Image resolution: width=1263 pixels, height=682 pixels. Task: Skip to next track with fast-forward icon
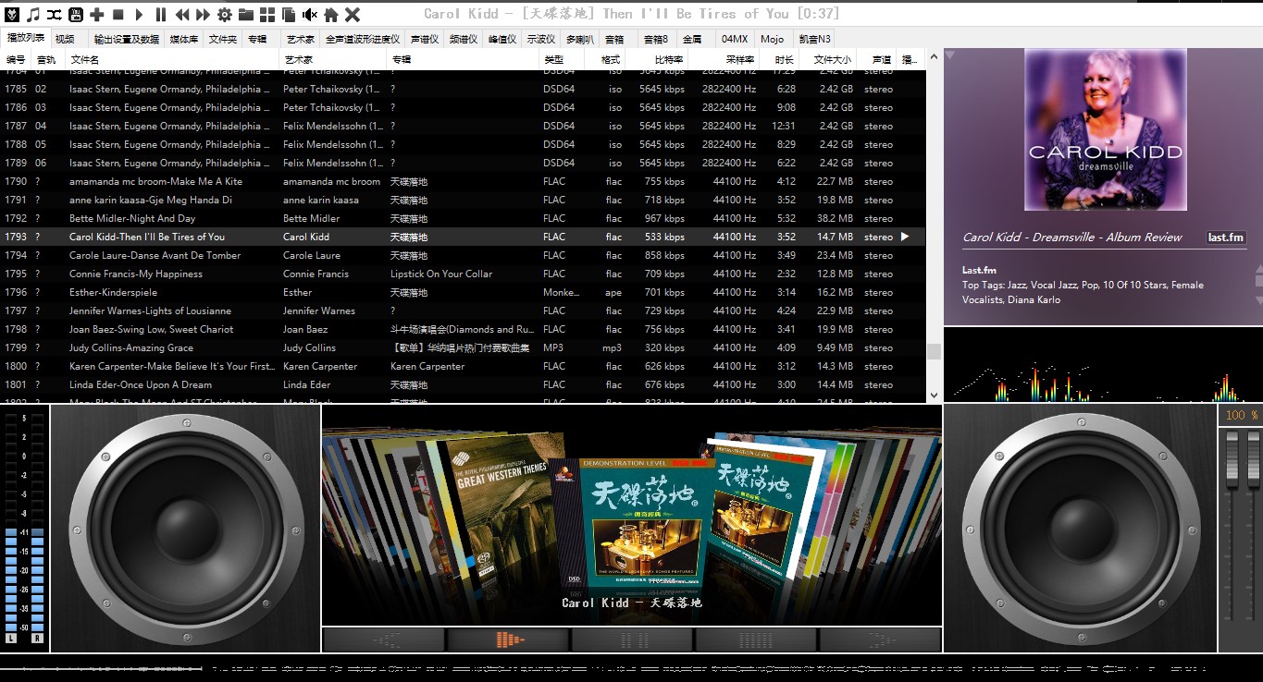[x=202, y=14]
